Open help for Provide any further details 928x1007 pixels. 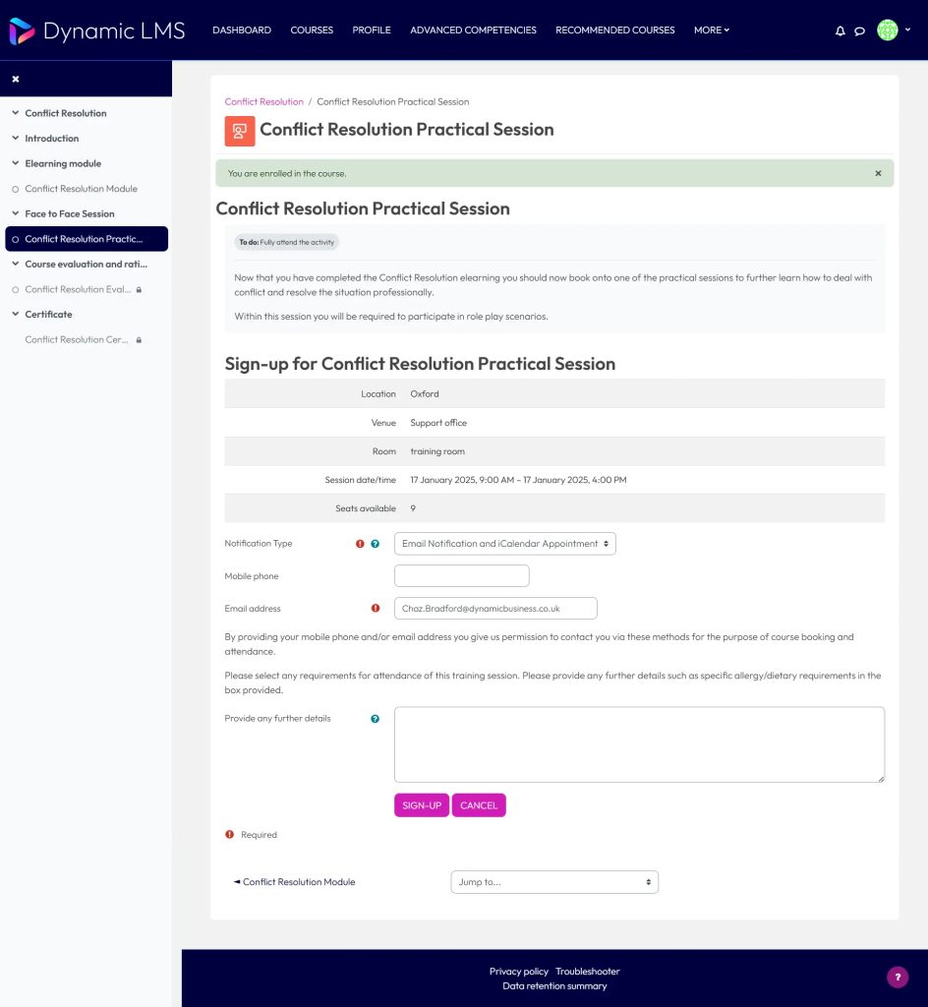[x=375, y=719]
